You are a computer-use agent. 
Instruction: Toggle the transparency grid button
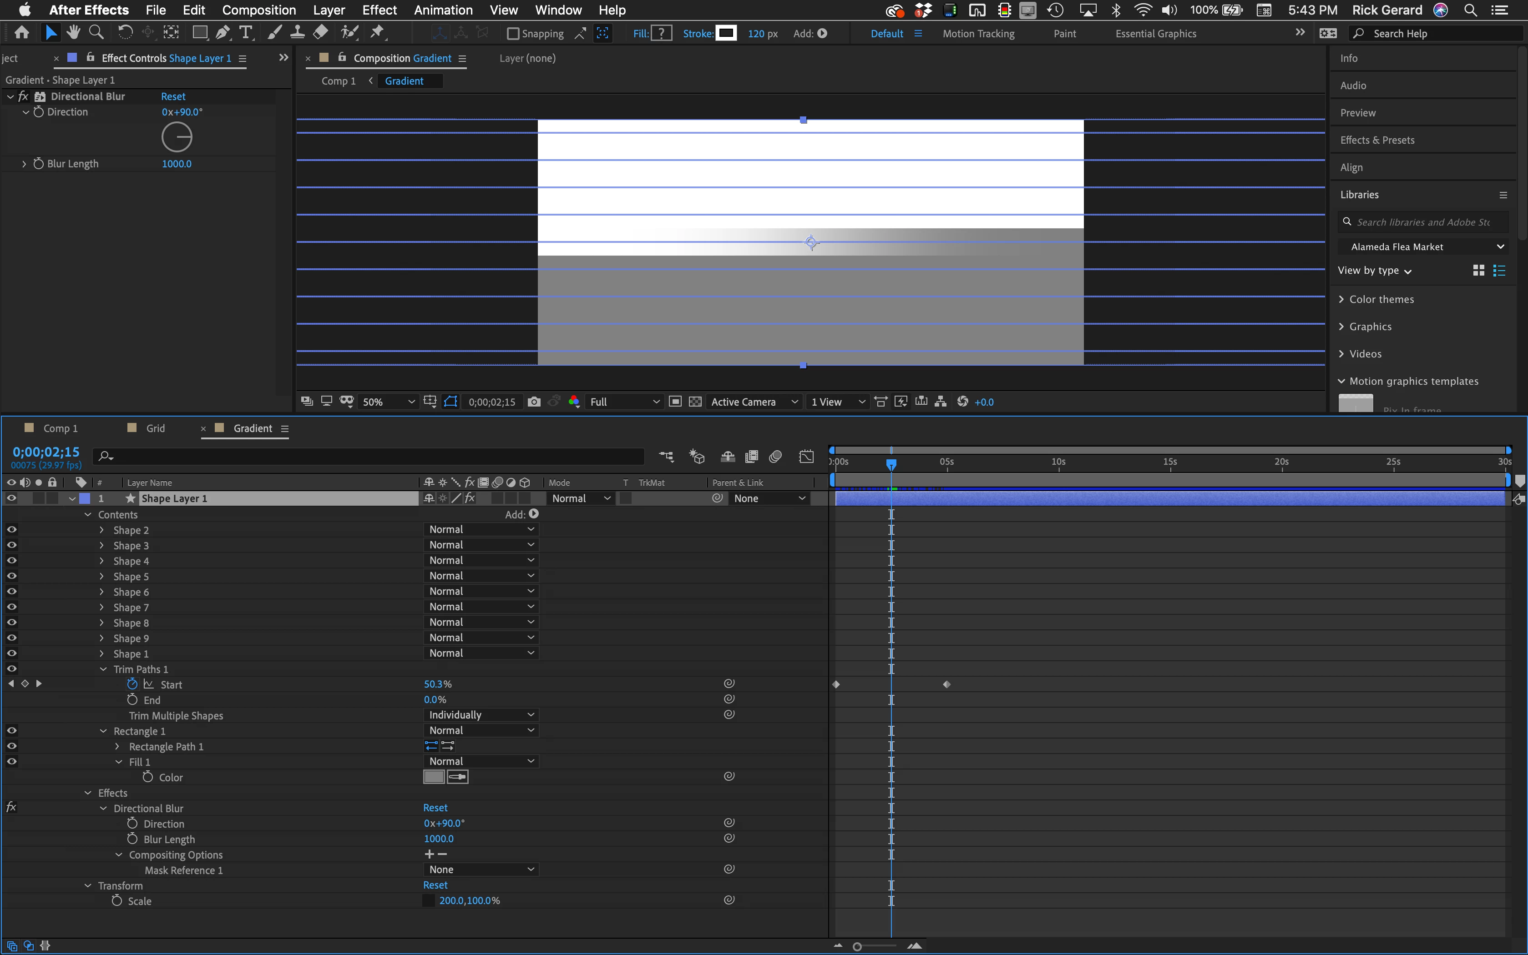coord(695,402)
